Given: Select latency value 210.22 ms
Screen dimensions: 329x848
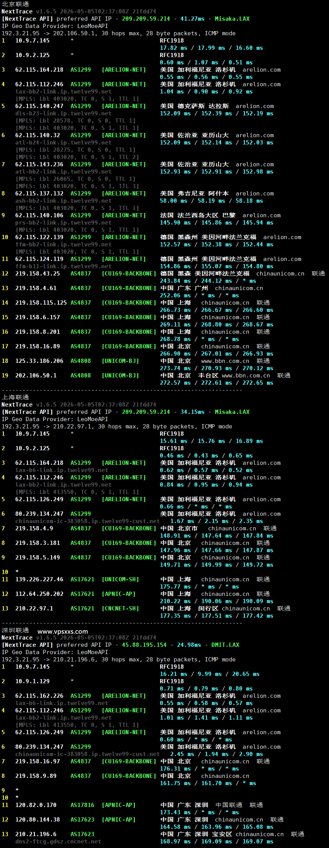Looking at the screenshot, I should (175, 601).
